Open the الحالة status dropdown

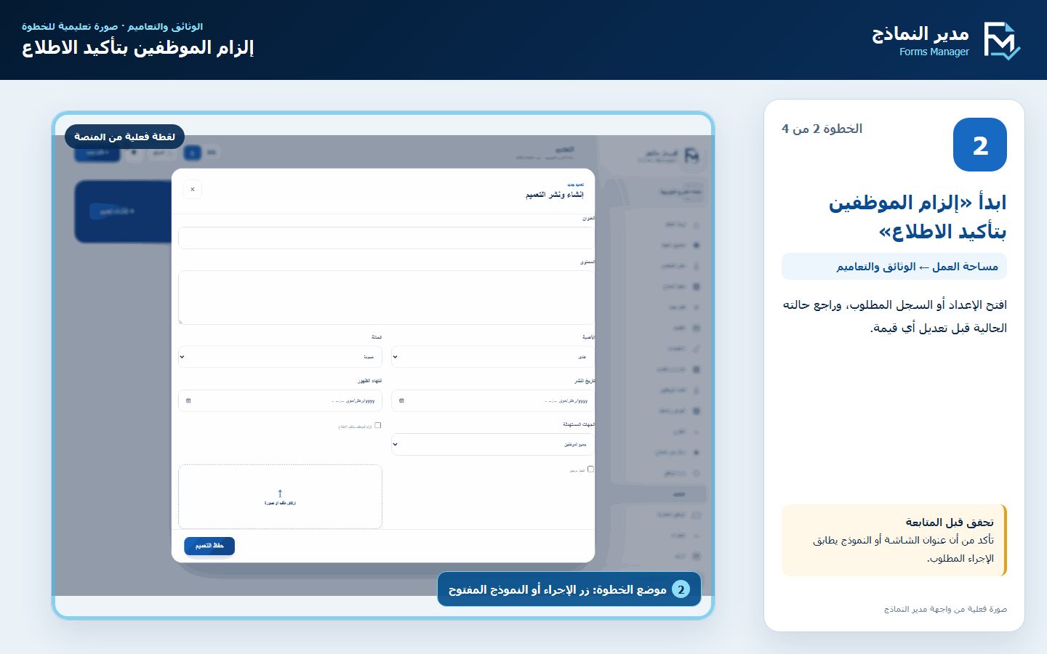[x=280, y=357]
